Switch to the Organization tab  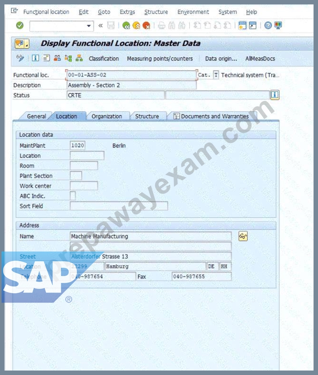coord(107,117)
